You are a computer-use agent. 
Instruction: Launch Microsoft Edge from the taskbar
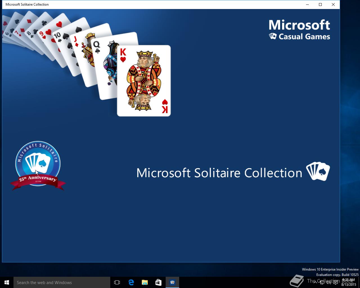(131, 282)
